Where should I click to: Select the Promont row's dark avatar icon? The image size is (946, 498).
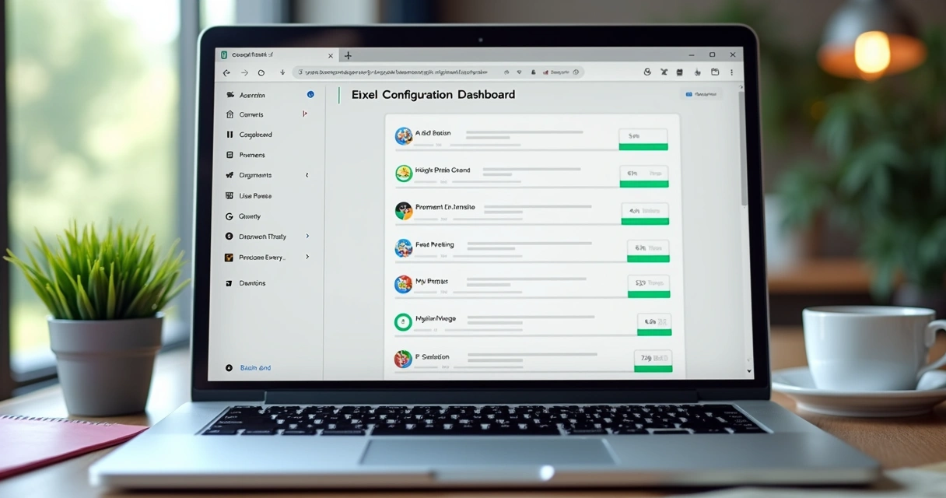click(x=403, y=210)
